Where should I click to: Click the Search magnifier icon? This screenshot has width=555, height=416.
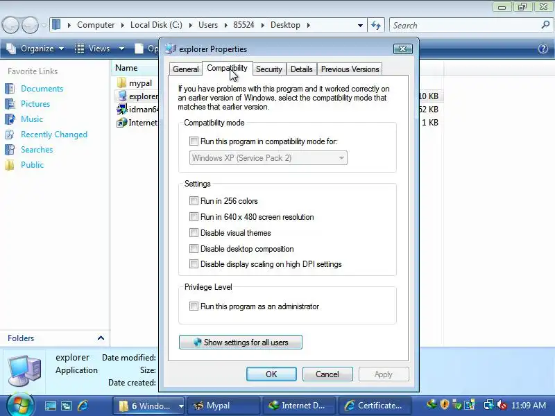click(x=545, y=25)
